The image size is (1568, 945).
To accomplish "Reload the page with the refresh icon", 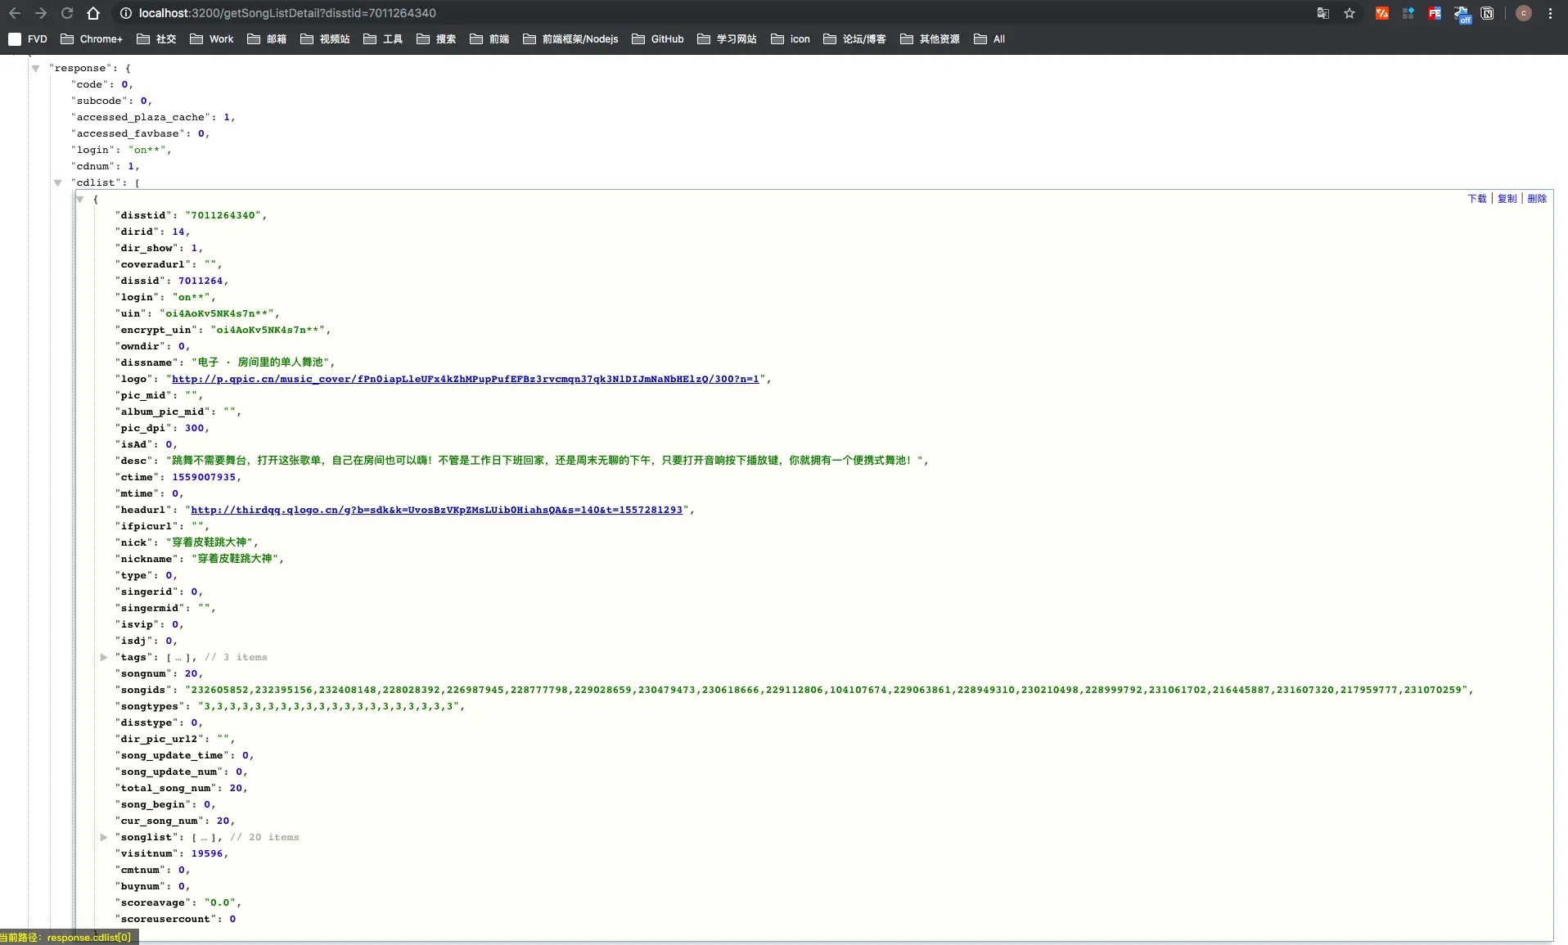I will click(x=67, y=13).
